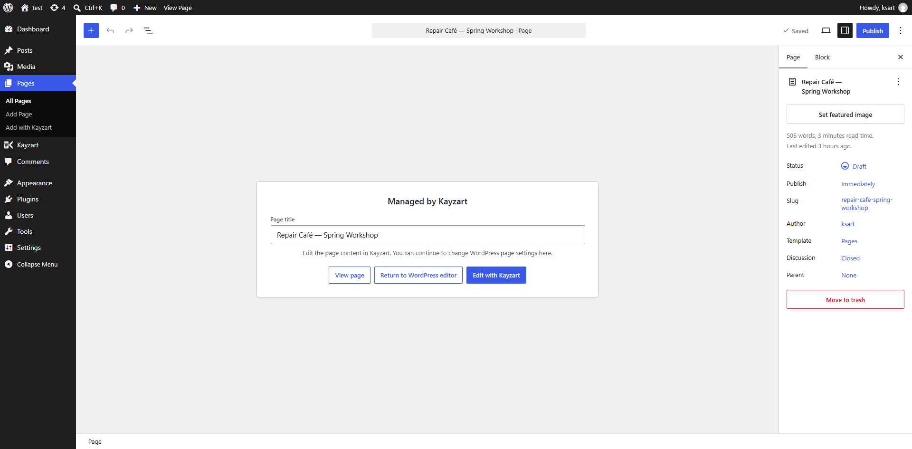Viewport: 912px width, 449px height.
Task: View comments bubble in admin bar
Action: [x=117, y=8]
